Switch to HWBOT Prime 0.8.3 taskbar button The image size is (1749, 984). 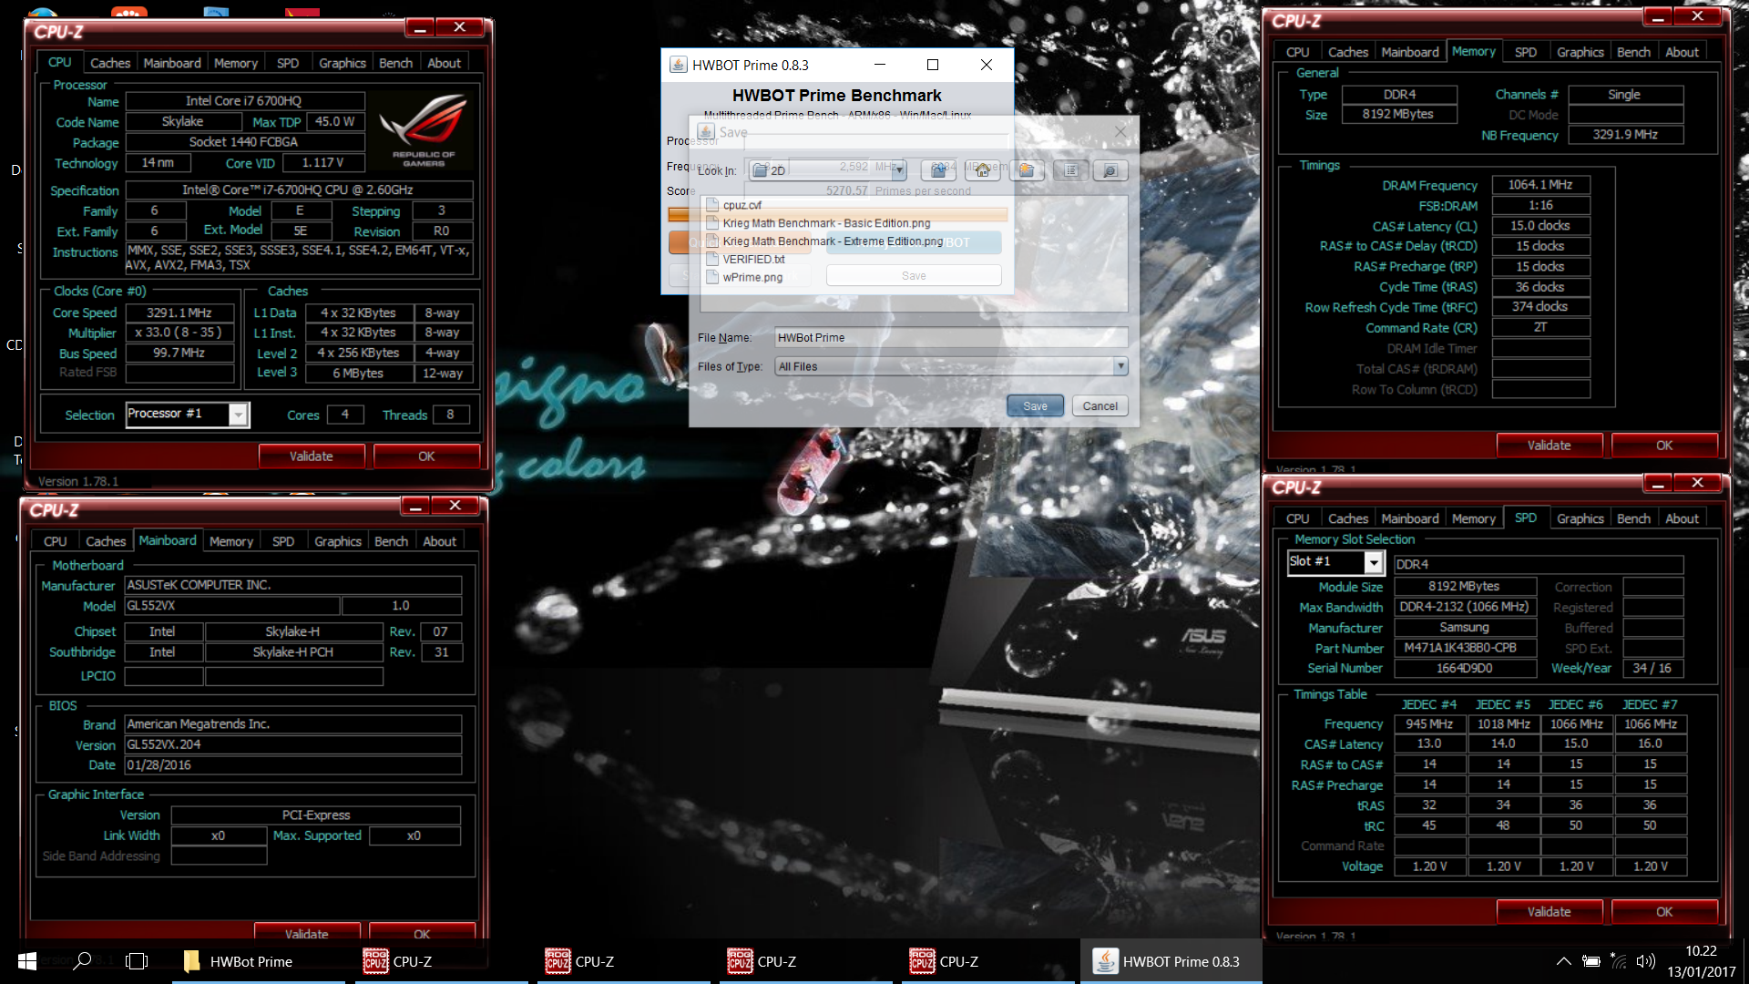1171,961
